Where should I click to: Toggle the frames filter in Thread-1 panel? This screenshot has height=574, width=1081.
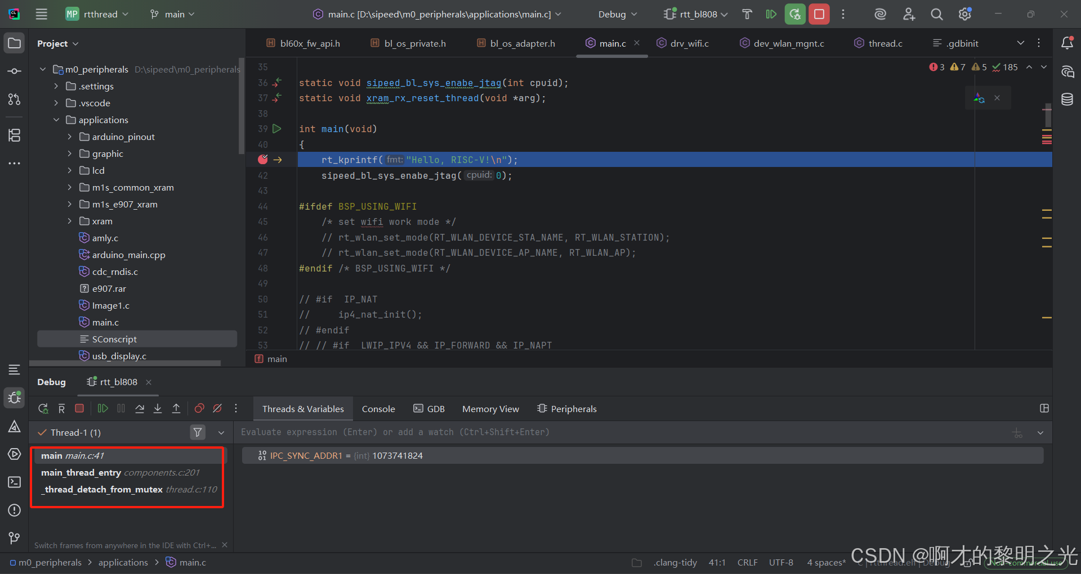(x=198, y=432)
